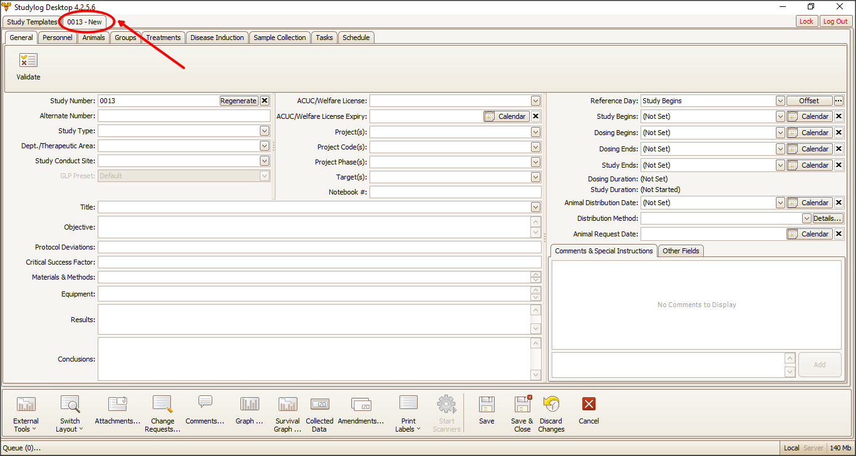
Task: Clear the ACUC/Welfare License Expiry date
Action: (x=536, y=116)
